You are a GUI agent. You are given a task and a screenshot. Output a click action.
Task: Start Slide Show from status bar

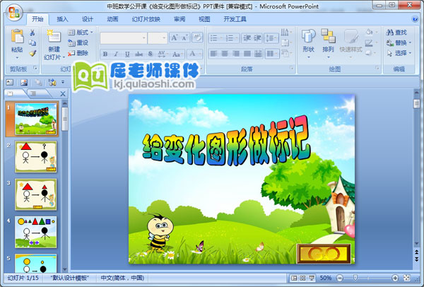click(x=311, y=278)
